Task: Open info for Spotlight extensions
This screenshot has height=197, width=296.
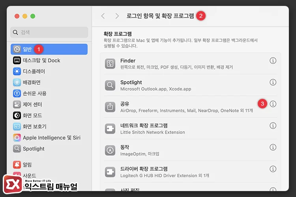Action: [x=273, y=82]
